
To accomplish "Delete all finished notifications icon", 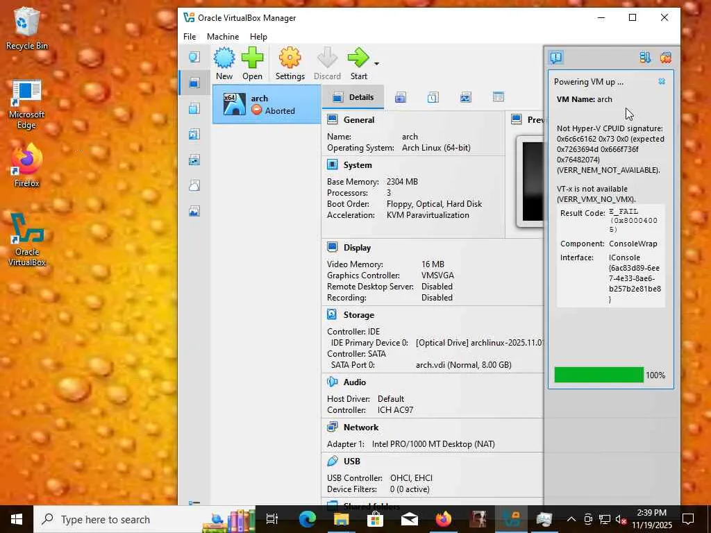I will point(665,58).
